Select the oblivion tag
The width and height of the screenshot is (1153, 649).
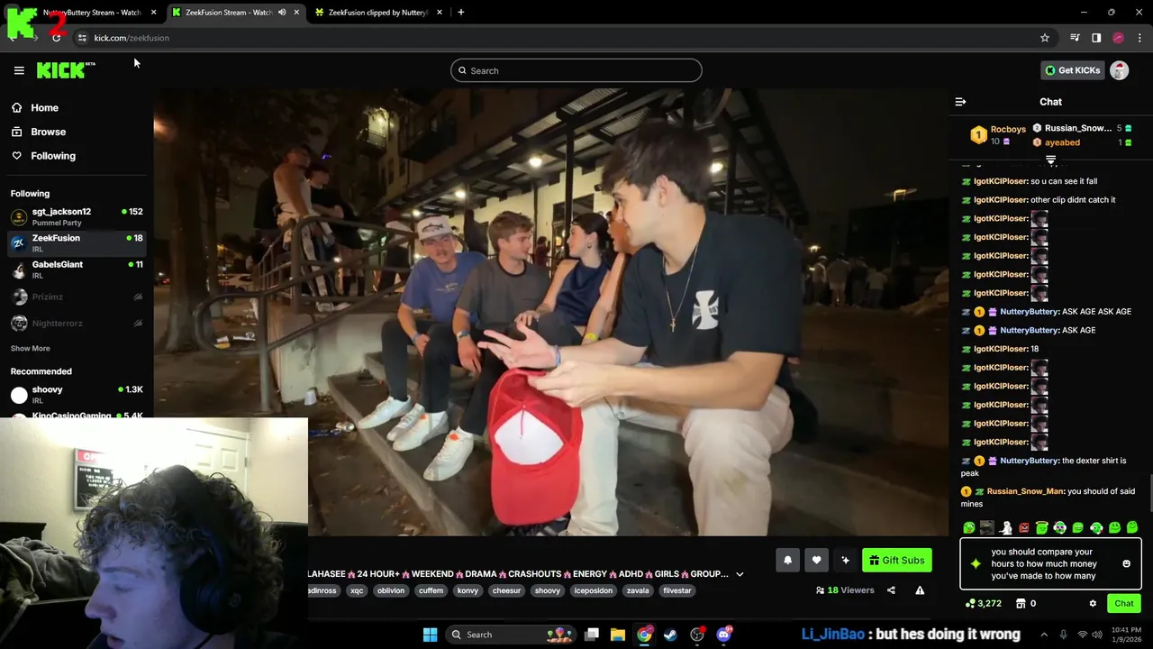pyautogui.click(x=391, y=590)
